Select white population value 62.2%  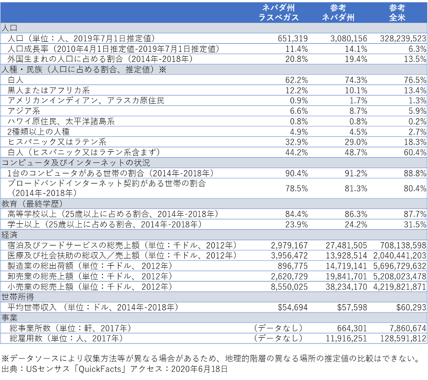[x=296, y=80]
